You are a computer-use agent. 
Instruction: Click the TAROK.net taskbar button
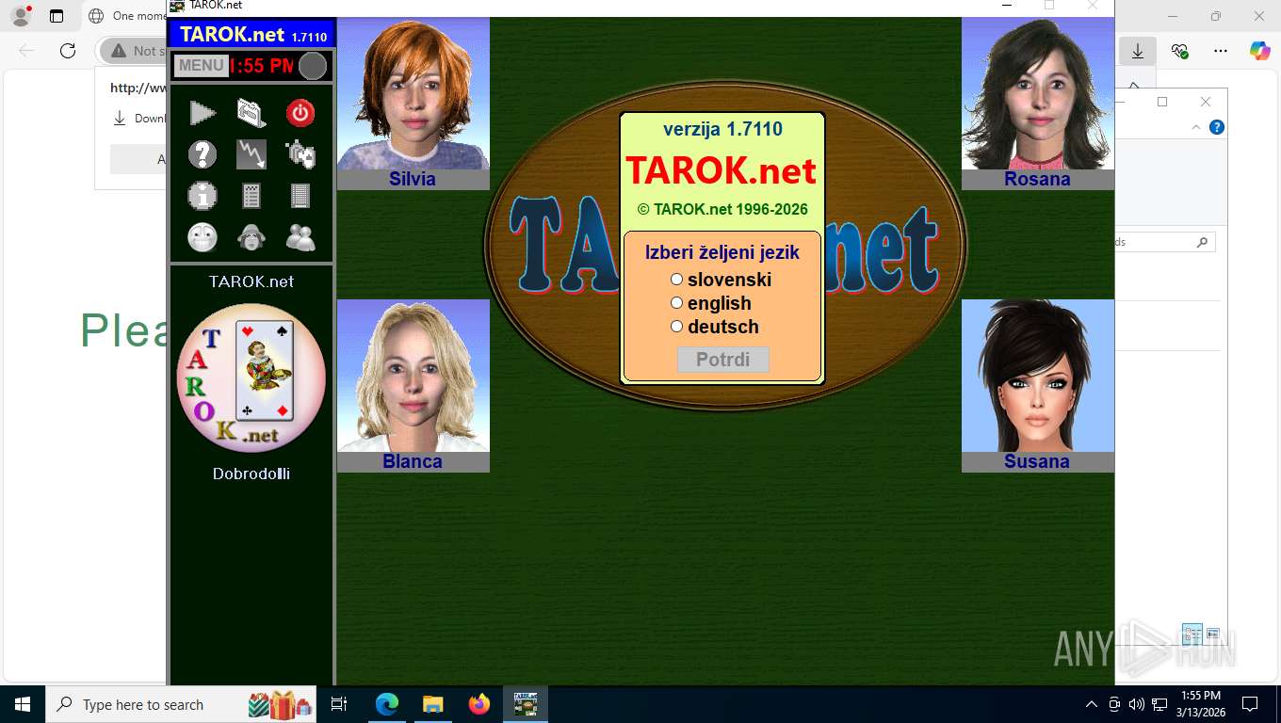click(526, 704)
